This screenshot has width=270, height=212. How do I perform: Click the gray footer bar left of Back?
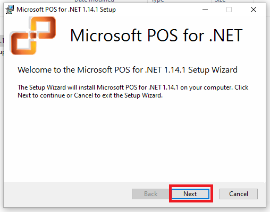point(67,195)
